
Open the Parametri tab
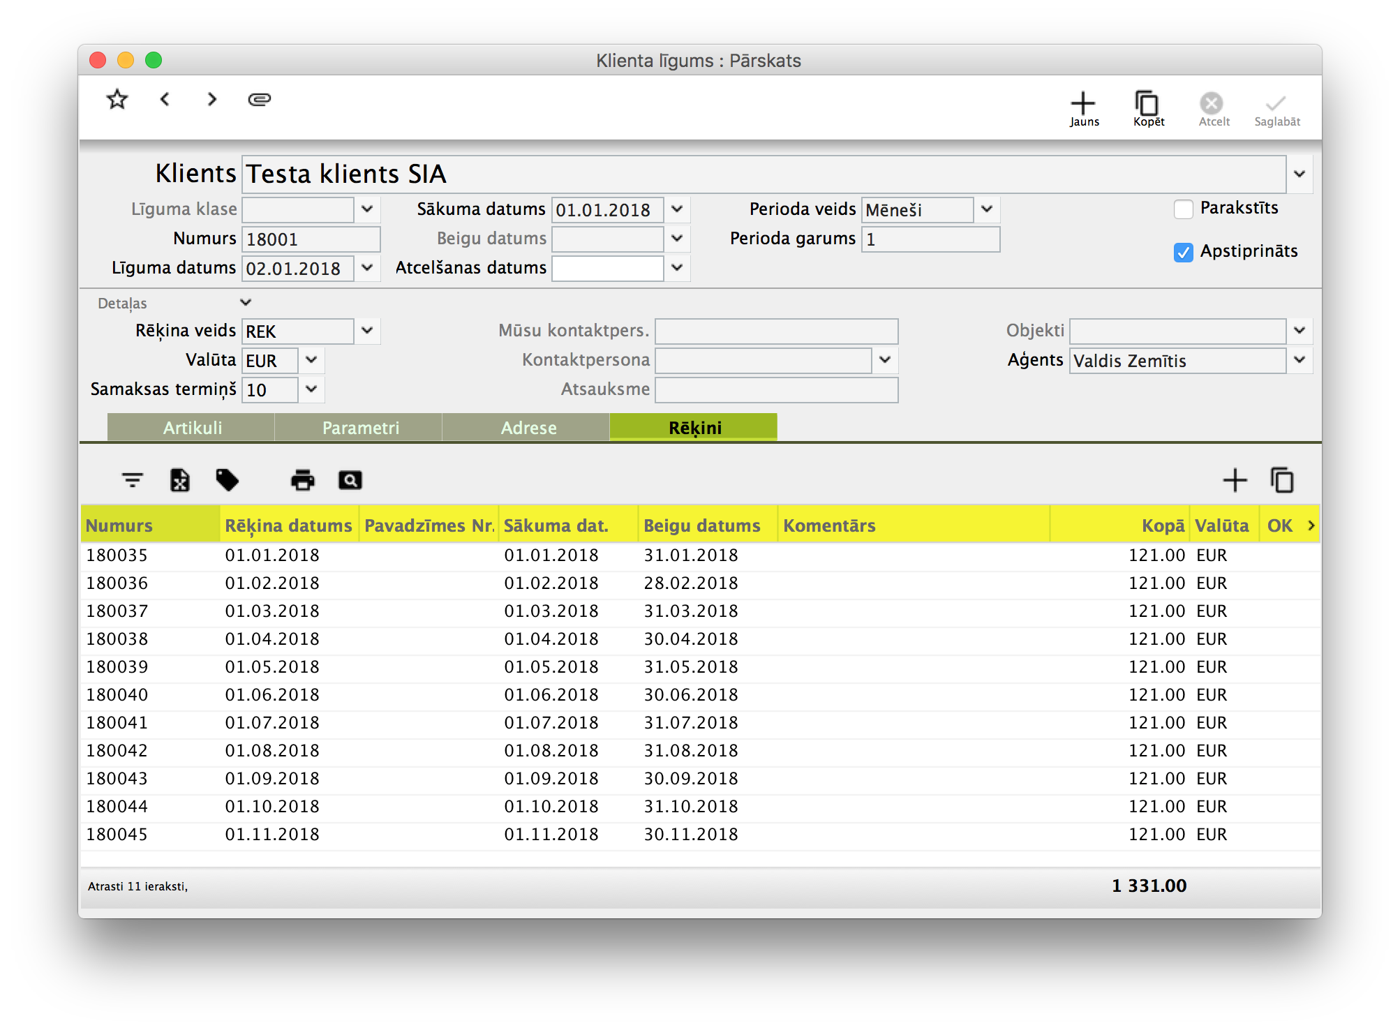click(x=360, y=428)
